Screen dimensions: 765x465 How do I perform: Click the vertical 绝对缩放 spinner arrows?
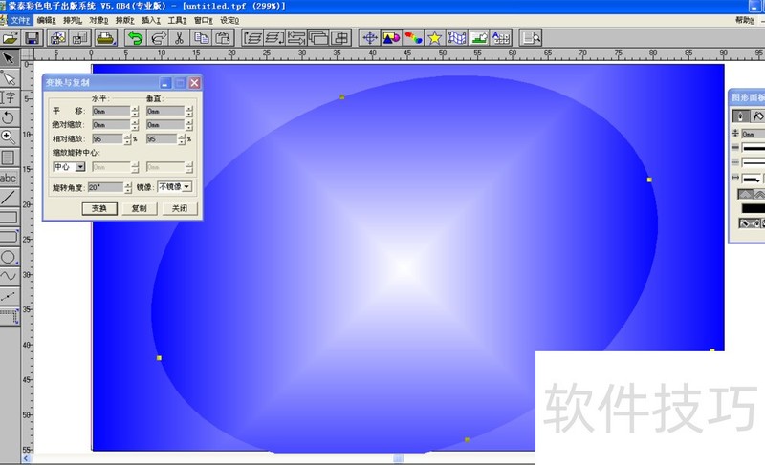click(188, 125)
